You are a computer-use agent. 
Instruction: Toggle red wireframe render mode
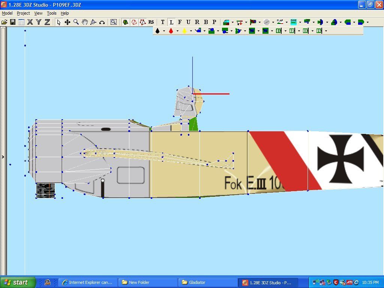(134, 22)
